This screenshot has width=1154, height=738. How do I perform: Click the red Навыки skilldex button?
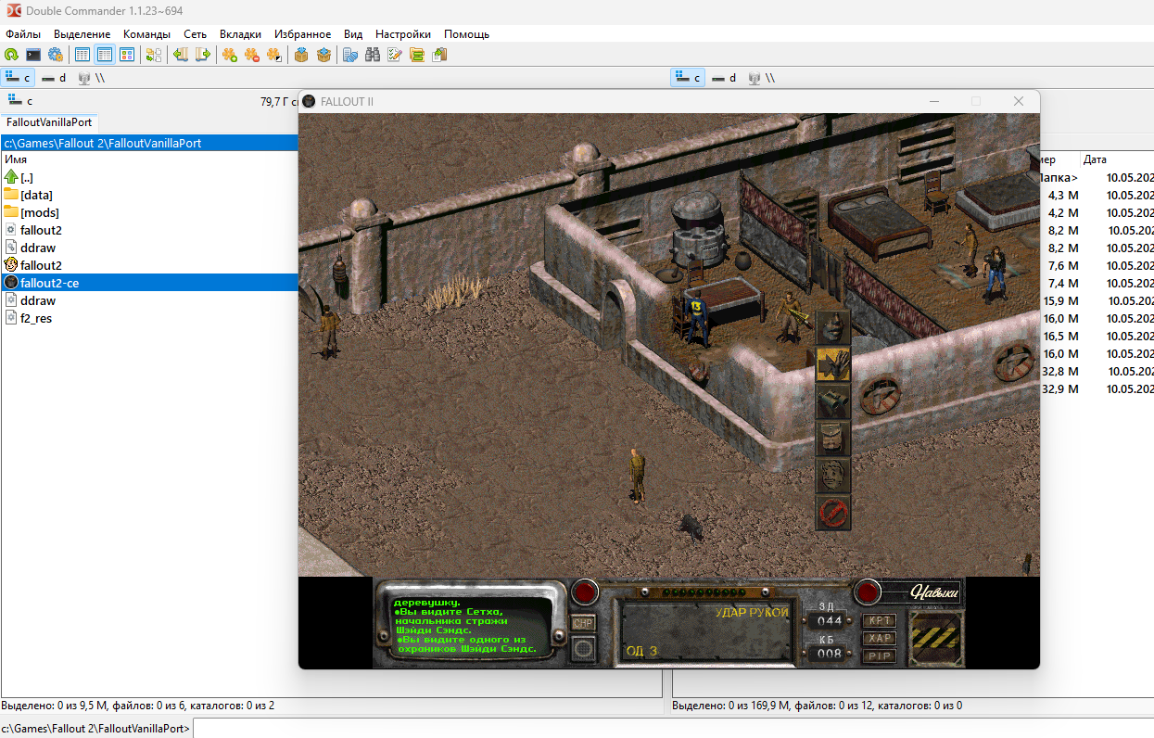868,592
